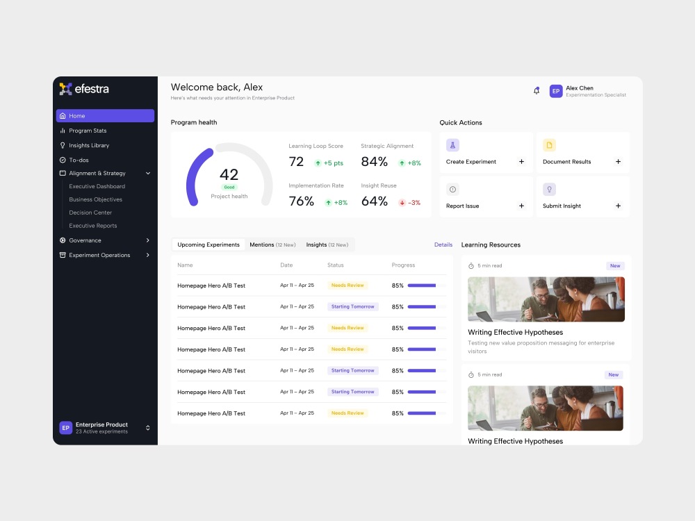Click the Document Results quick action

tap(583, 153)
